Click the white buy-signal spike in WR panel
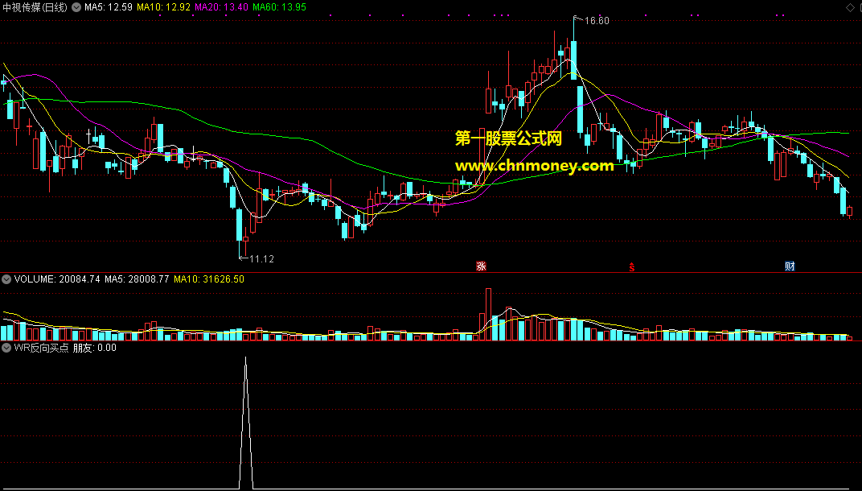Viewport: 862px width, 491px height. 246,423
